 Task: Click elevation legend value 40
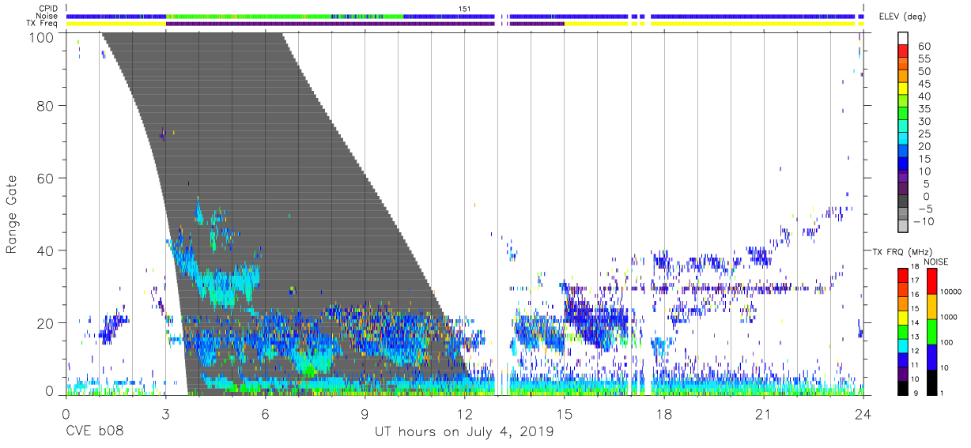point(924,96)
